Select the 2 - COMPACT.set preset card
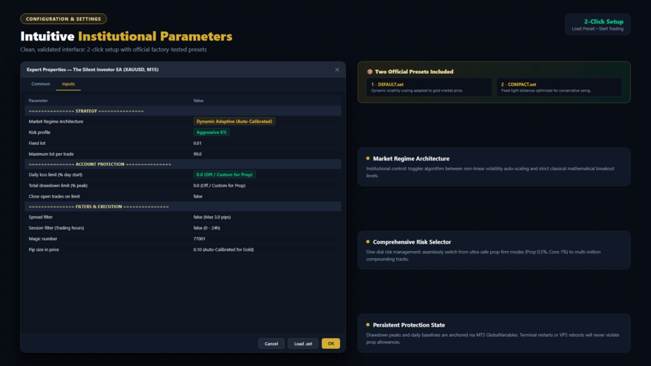This screenshot has height=366, width=651. click(x=559, y=87)
